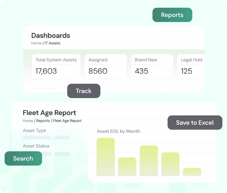Click the tallest first bar in EOL chart

coord(106,157)
